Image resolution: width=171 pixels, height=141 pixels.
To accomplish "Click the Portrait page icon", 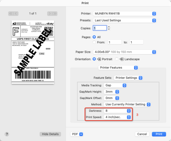I will (x=99, y=59).
